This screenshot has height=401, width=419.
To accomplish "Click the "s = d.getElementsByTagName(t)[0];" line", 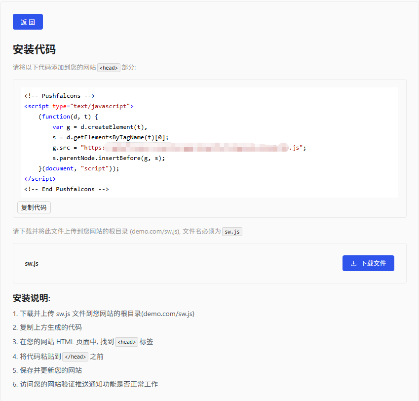I will point(111,137).
